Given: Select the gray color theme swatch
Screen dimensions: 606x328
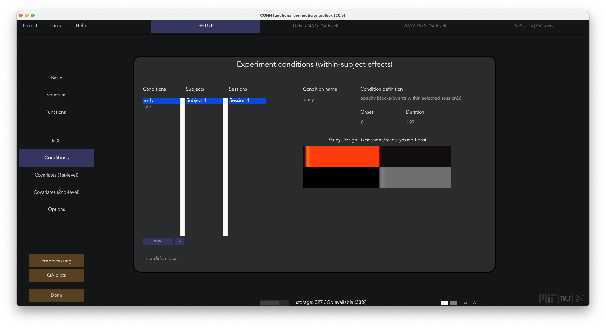Looking at the screenshot, I should pos(454,303).
